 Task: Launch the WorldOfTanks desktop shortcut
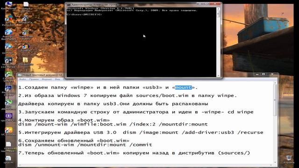[26, 20]
